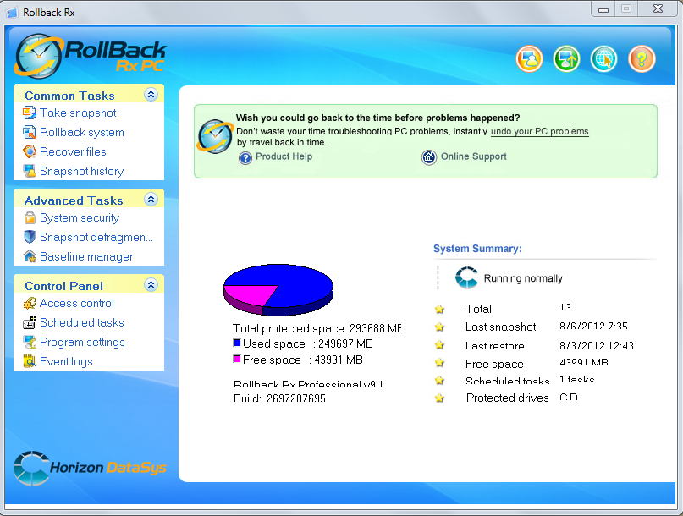Click the Horizon DataSys logo
Image resolution: width=683 pixels, height=516 pixels.
(90, 468)
